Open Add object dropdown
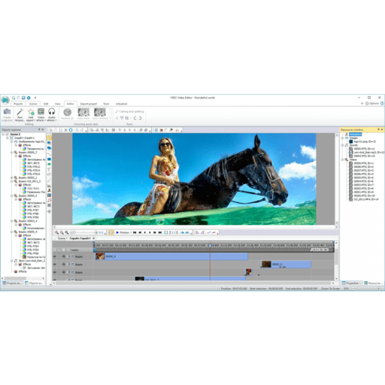 (31, 119)
